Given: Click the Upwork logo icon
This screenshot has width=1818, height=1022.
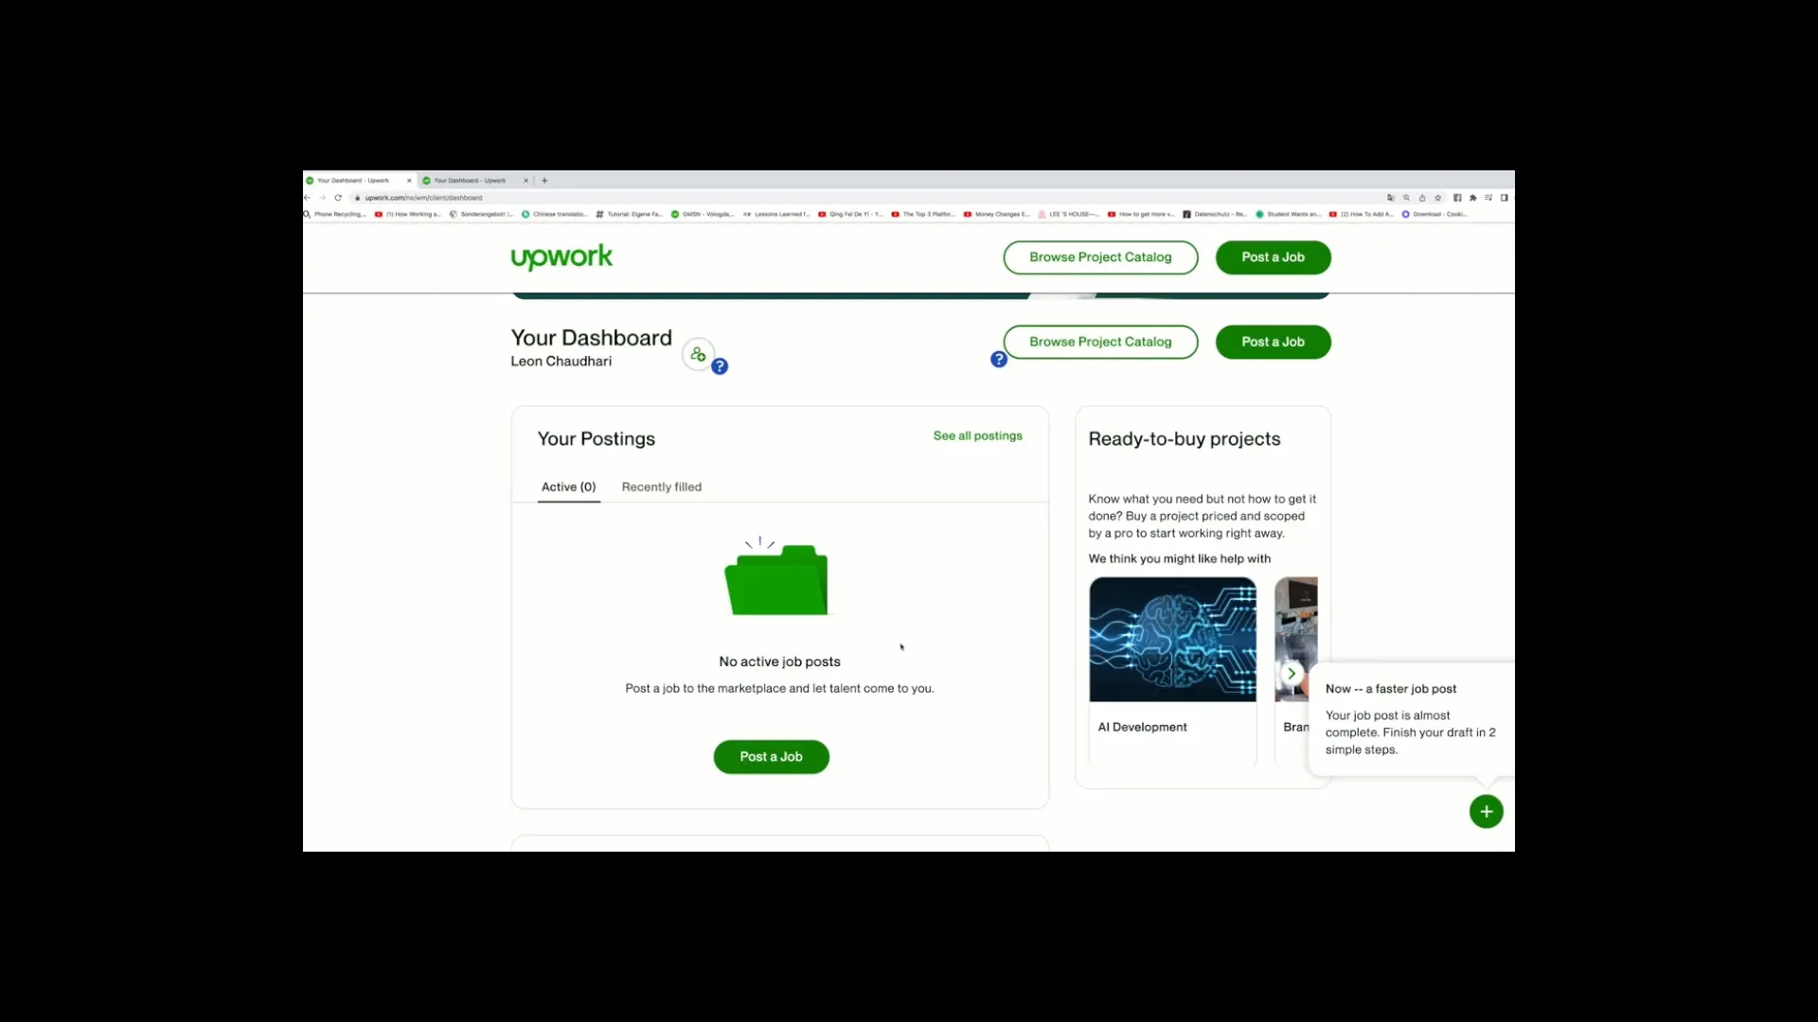Looking at the screenshot, I should point(560,257).
